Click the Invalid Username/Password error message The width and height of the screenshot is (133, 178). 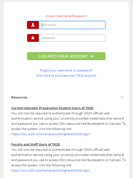[66, 16]
